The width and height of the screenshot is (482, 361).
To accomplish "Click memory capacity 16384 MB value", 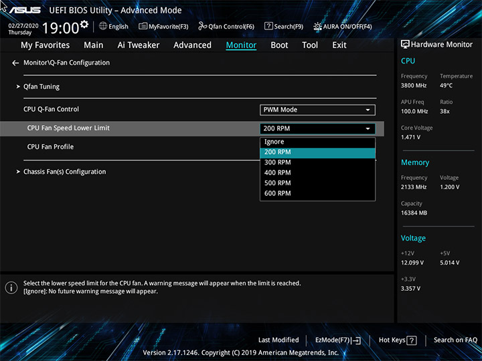I will click(x=414, y=213).
